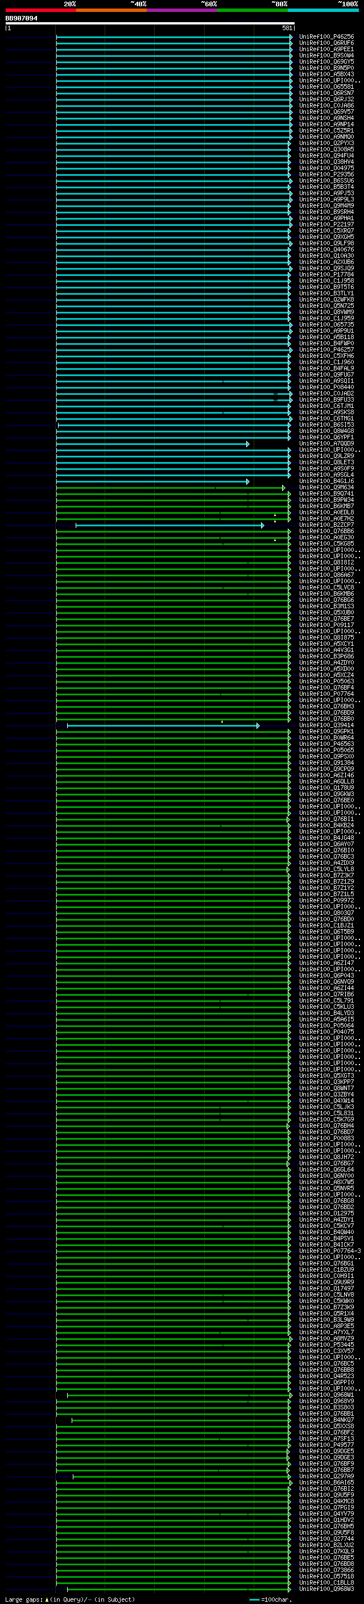
Task: Select the UniRef100_B9S0W4 label
Action: [326, 56]
